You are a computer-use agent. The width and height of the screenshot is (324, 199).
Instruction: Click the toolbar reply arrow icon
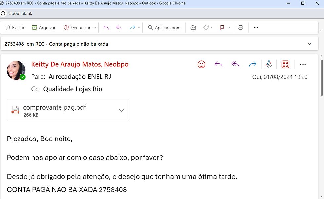click(106, 28)
